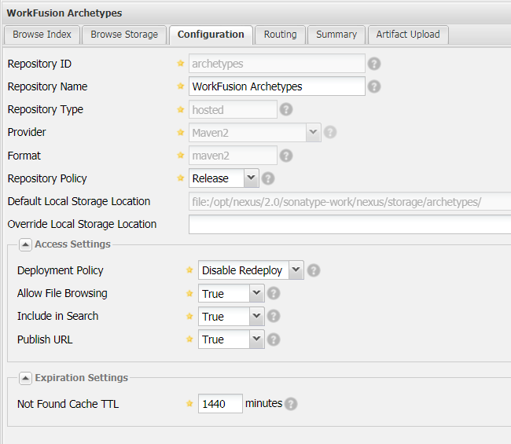Viewport: 511px width, 444px height.
Task: Click the Repository Type hosted field
Action: tap(233, 109)
